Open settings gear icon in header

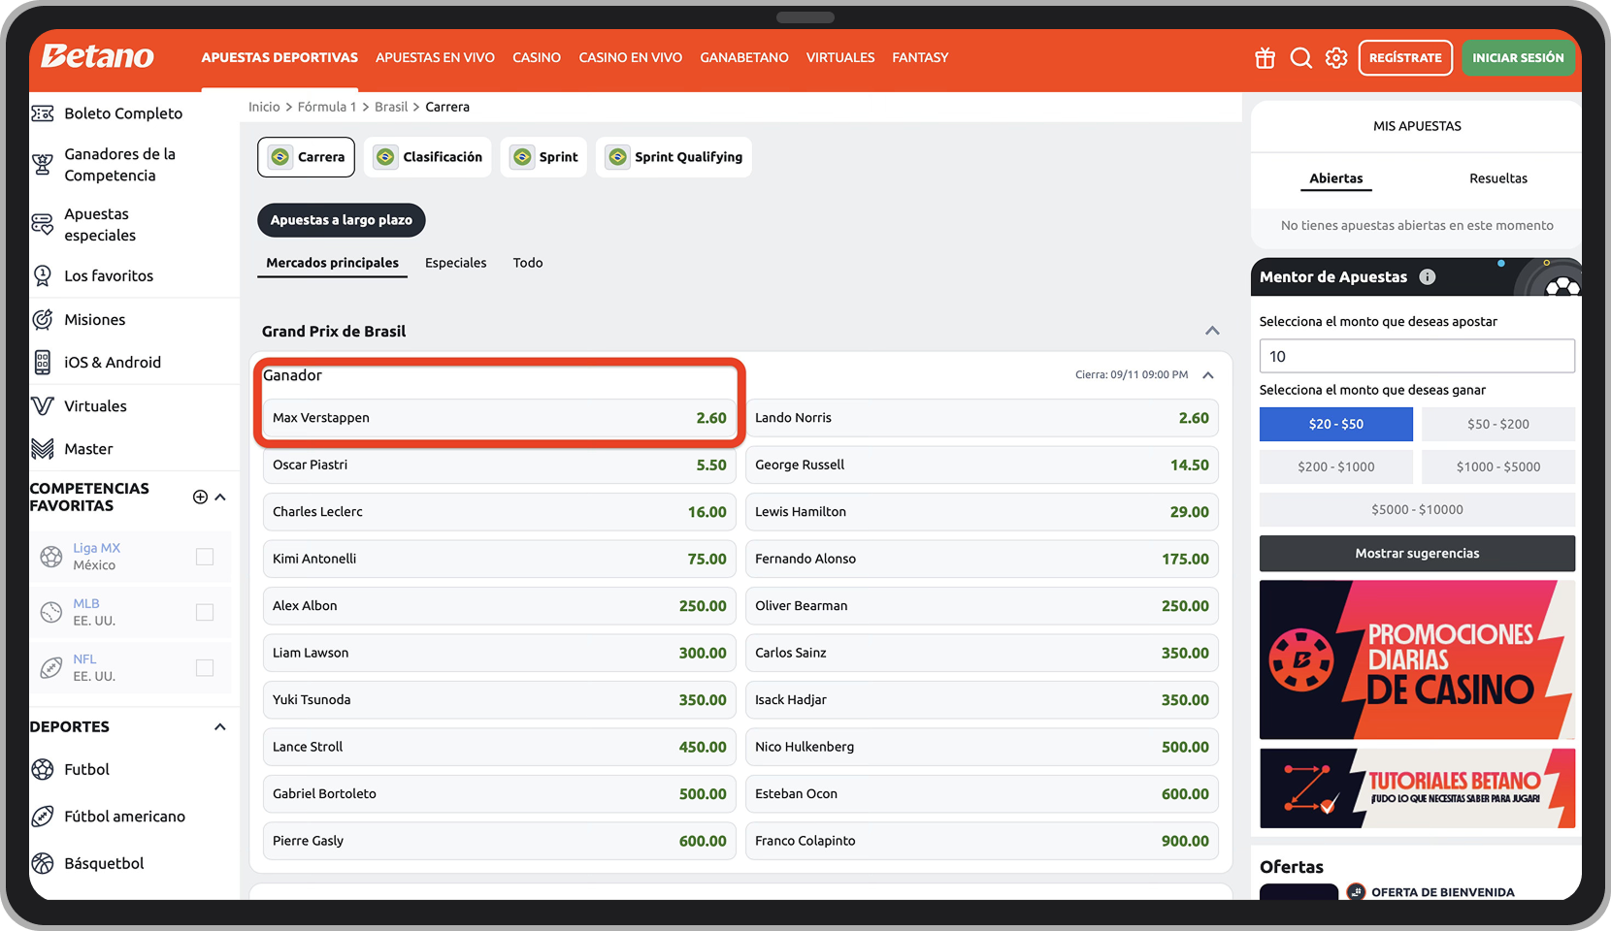pos(1336,58)
